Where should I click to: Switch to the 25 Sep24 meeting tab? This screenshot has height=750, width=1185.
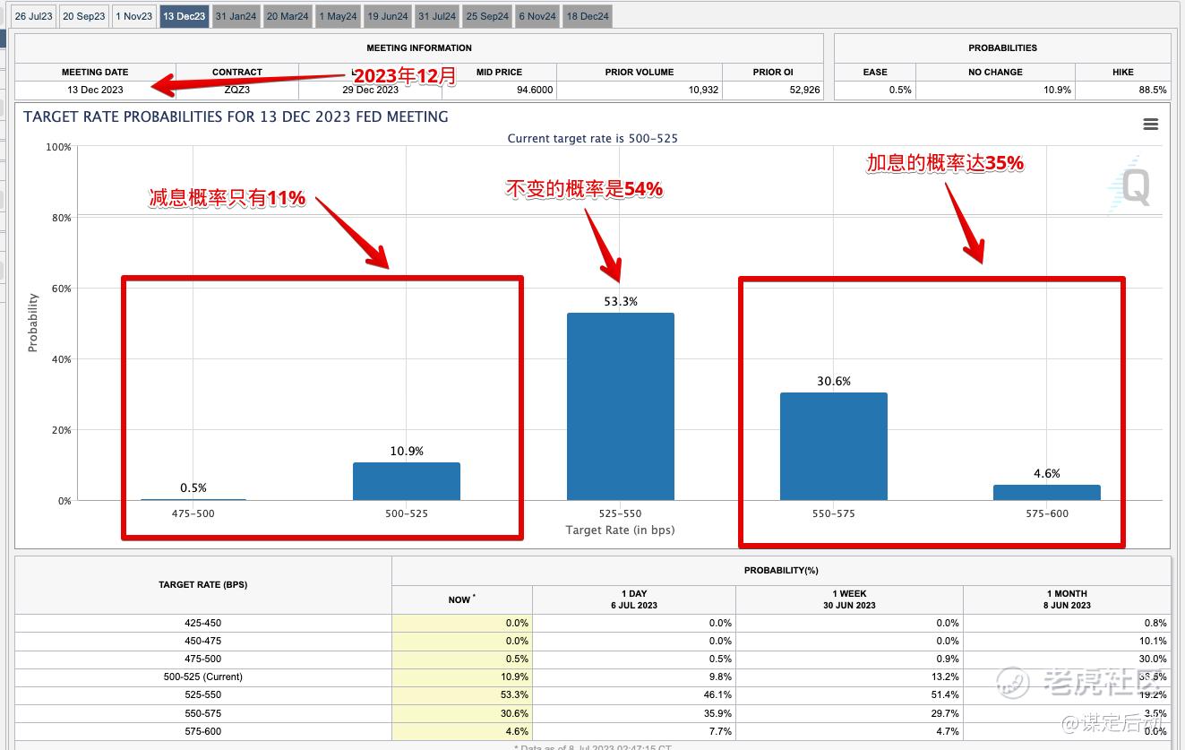coord(487,16)
